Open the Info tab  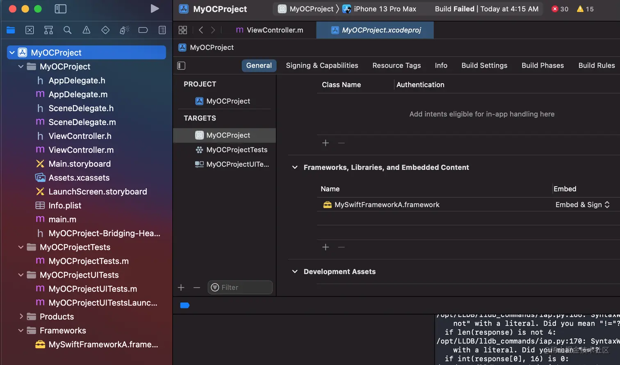[x=441, y=66]
